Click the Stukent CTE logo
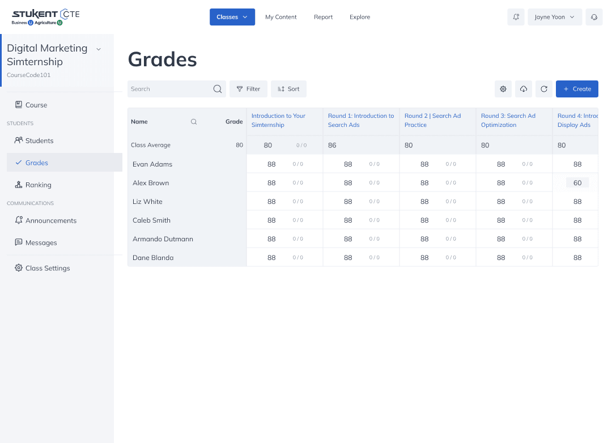The width and height of the screenshot is (612, 443). [46, 17]
